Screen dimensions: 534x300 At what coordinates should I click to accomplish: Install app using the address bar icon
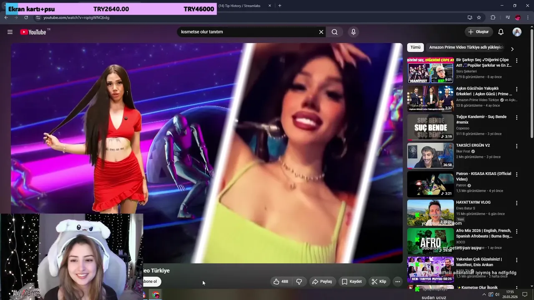click(x=470, y=17)
